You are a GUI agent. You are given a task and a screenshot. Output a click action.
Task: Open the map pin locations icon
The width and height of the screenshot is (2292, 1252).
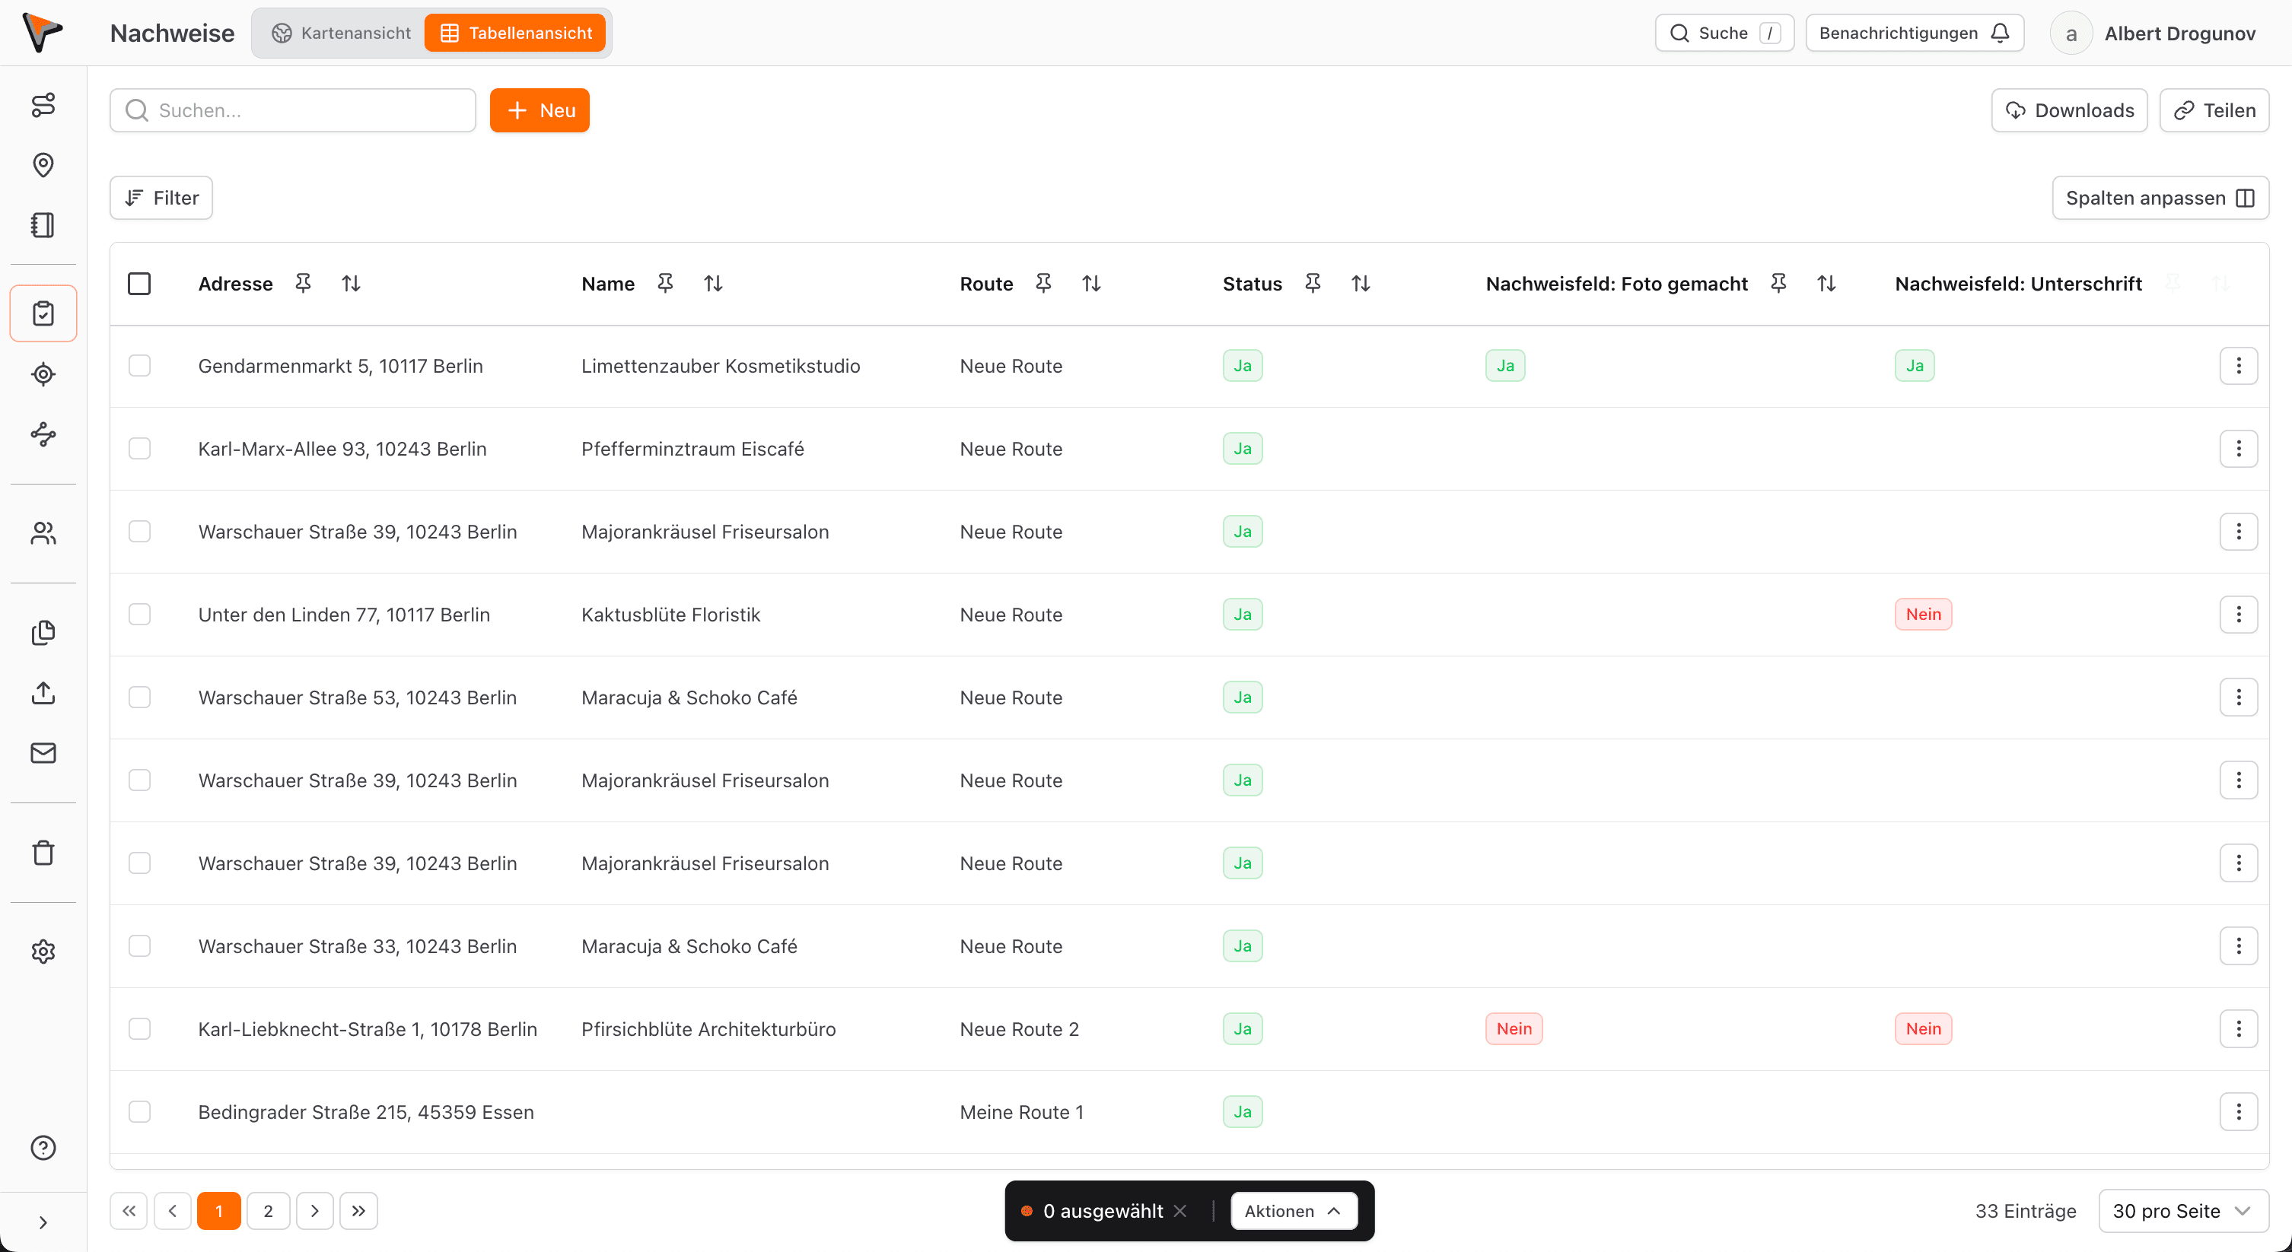coord(43,164)
